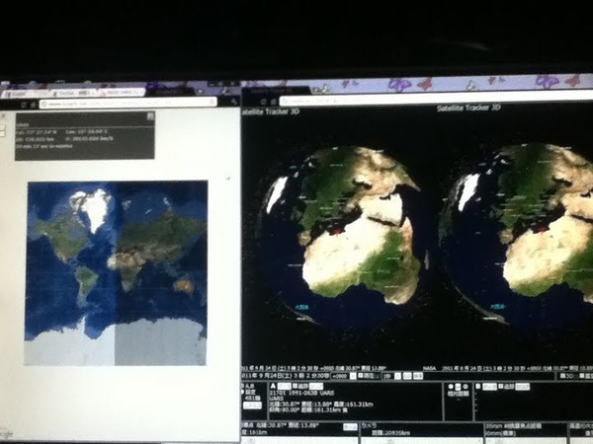Select the A,B radio button

[x=243, y=386]
